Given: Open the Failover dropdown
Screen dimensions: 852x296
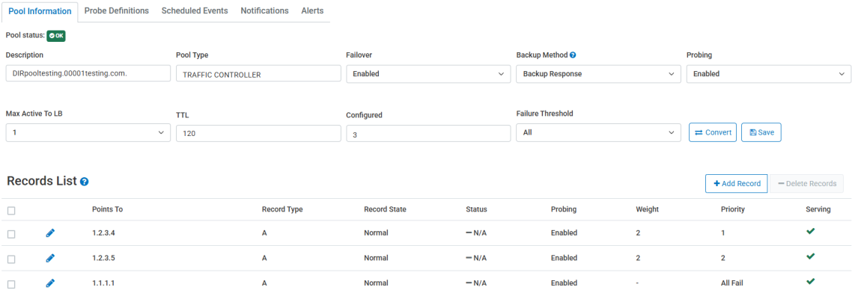Looking at the screenshot, I should [428, 74].
